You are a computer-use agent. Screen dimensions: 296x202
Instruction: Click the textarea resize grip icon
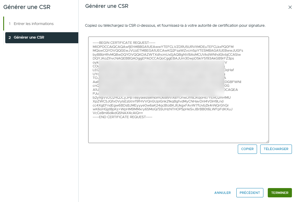[x=267, y=141]
